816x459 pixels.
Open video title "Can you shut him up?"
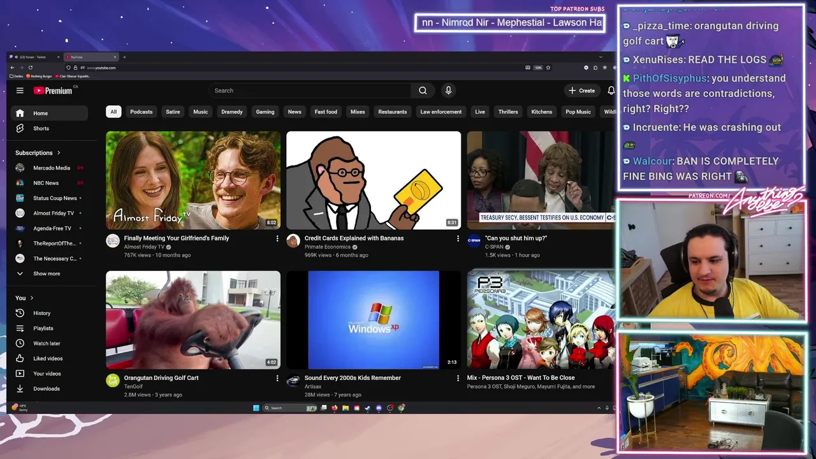pyautogui.click(x=516, y=238)
